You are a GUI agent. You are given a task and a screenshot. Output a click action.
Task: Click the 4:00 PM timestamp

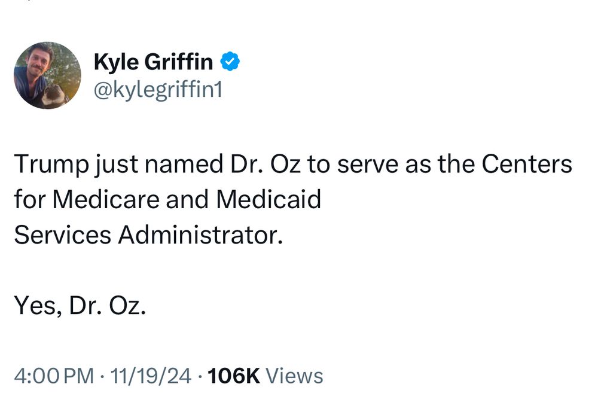coord(54,376)
